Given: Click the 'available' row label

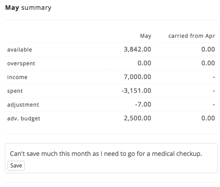Looking at the screenshot, I should (20, 49).
